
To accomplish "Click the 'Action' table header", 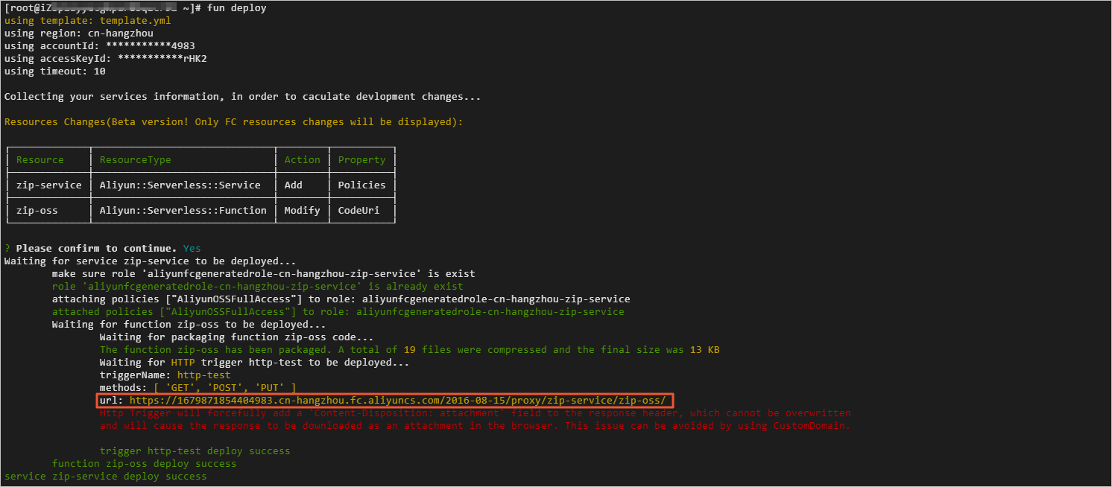I will pyautogui.click(x=303, y=160).
